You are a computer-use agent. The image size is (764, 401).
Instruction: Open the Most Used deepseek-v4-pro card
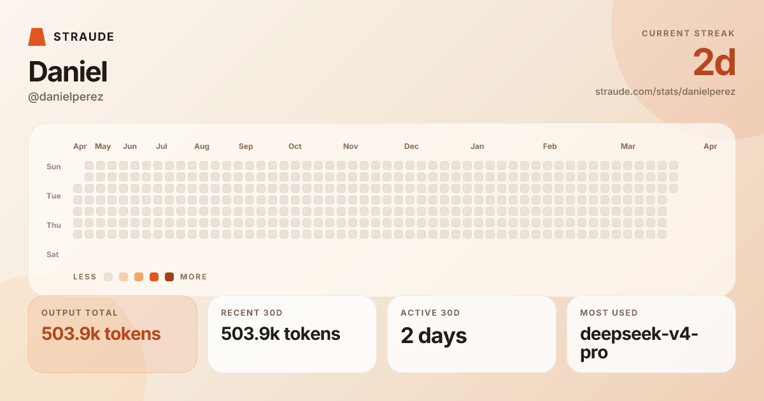(651, 334)
